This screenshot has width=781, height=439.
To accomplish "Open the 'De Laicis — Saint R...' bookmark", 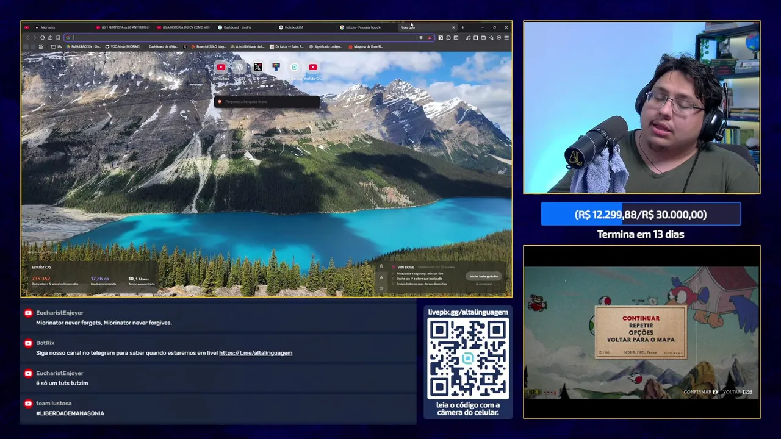I will (x=287, y=46).
